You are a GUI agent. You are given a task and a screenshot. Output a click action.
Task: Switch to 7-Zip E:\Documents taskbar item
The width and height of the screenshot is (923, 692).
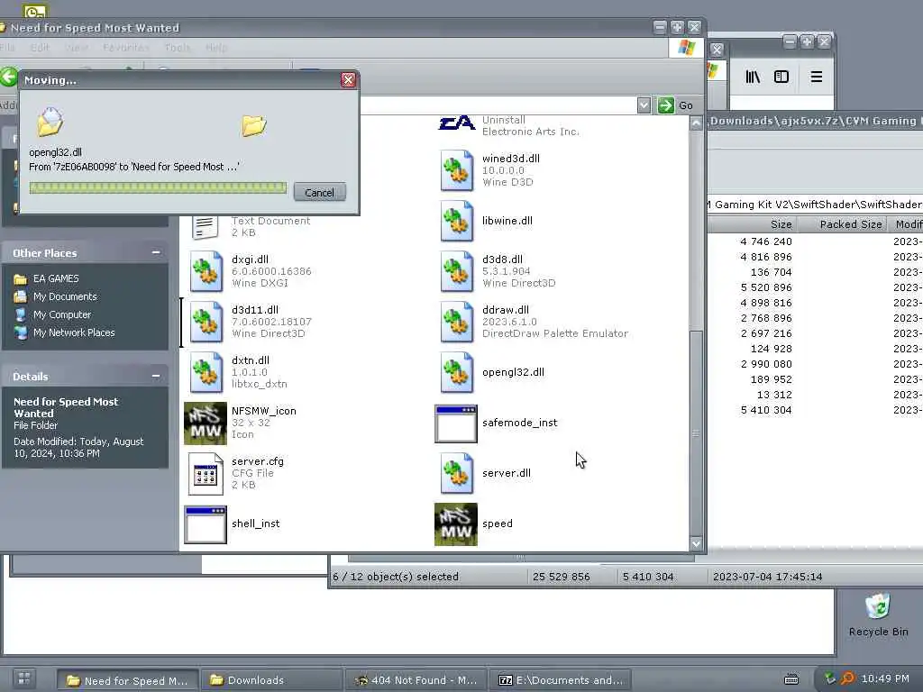[561, 680]
